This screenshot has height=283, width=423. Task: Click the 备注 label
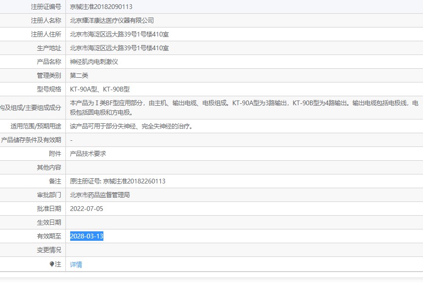55,181
